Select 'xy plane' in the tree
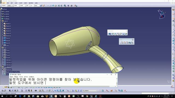Screen dimensions: 175x98 point(7,11)
